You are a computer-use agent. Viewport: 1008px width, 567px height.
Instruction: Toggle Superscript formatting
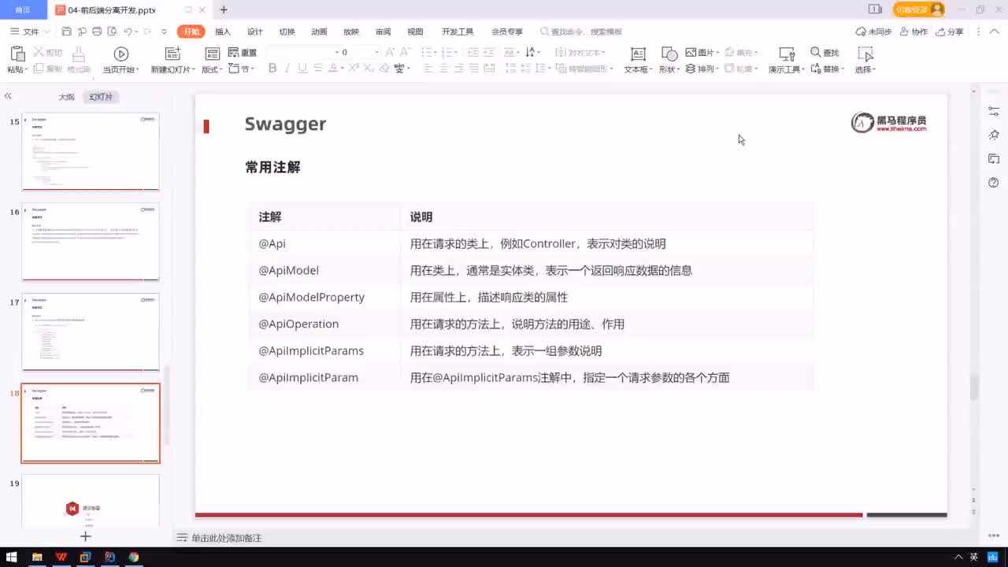click(354, 69)
